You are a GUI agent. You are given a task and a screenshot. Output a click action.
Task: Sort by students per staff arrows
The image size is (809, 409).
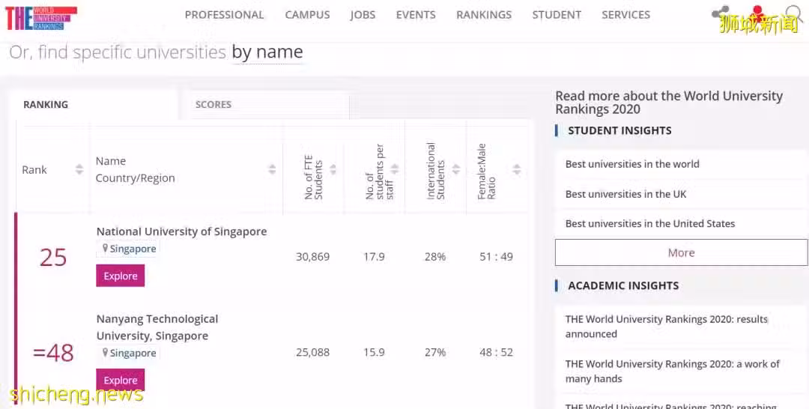pyautogui.click(x=395, y=169)
